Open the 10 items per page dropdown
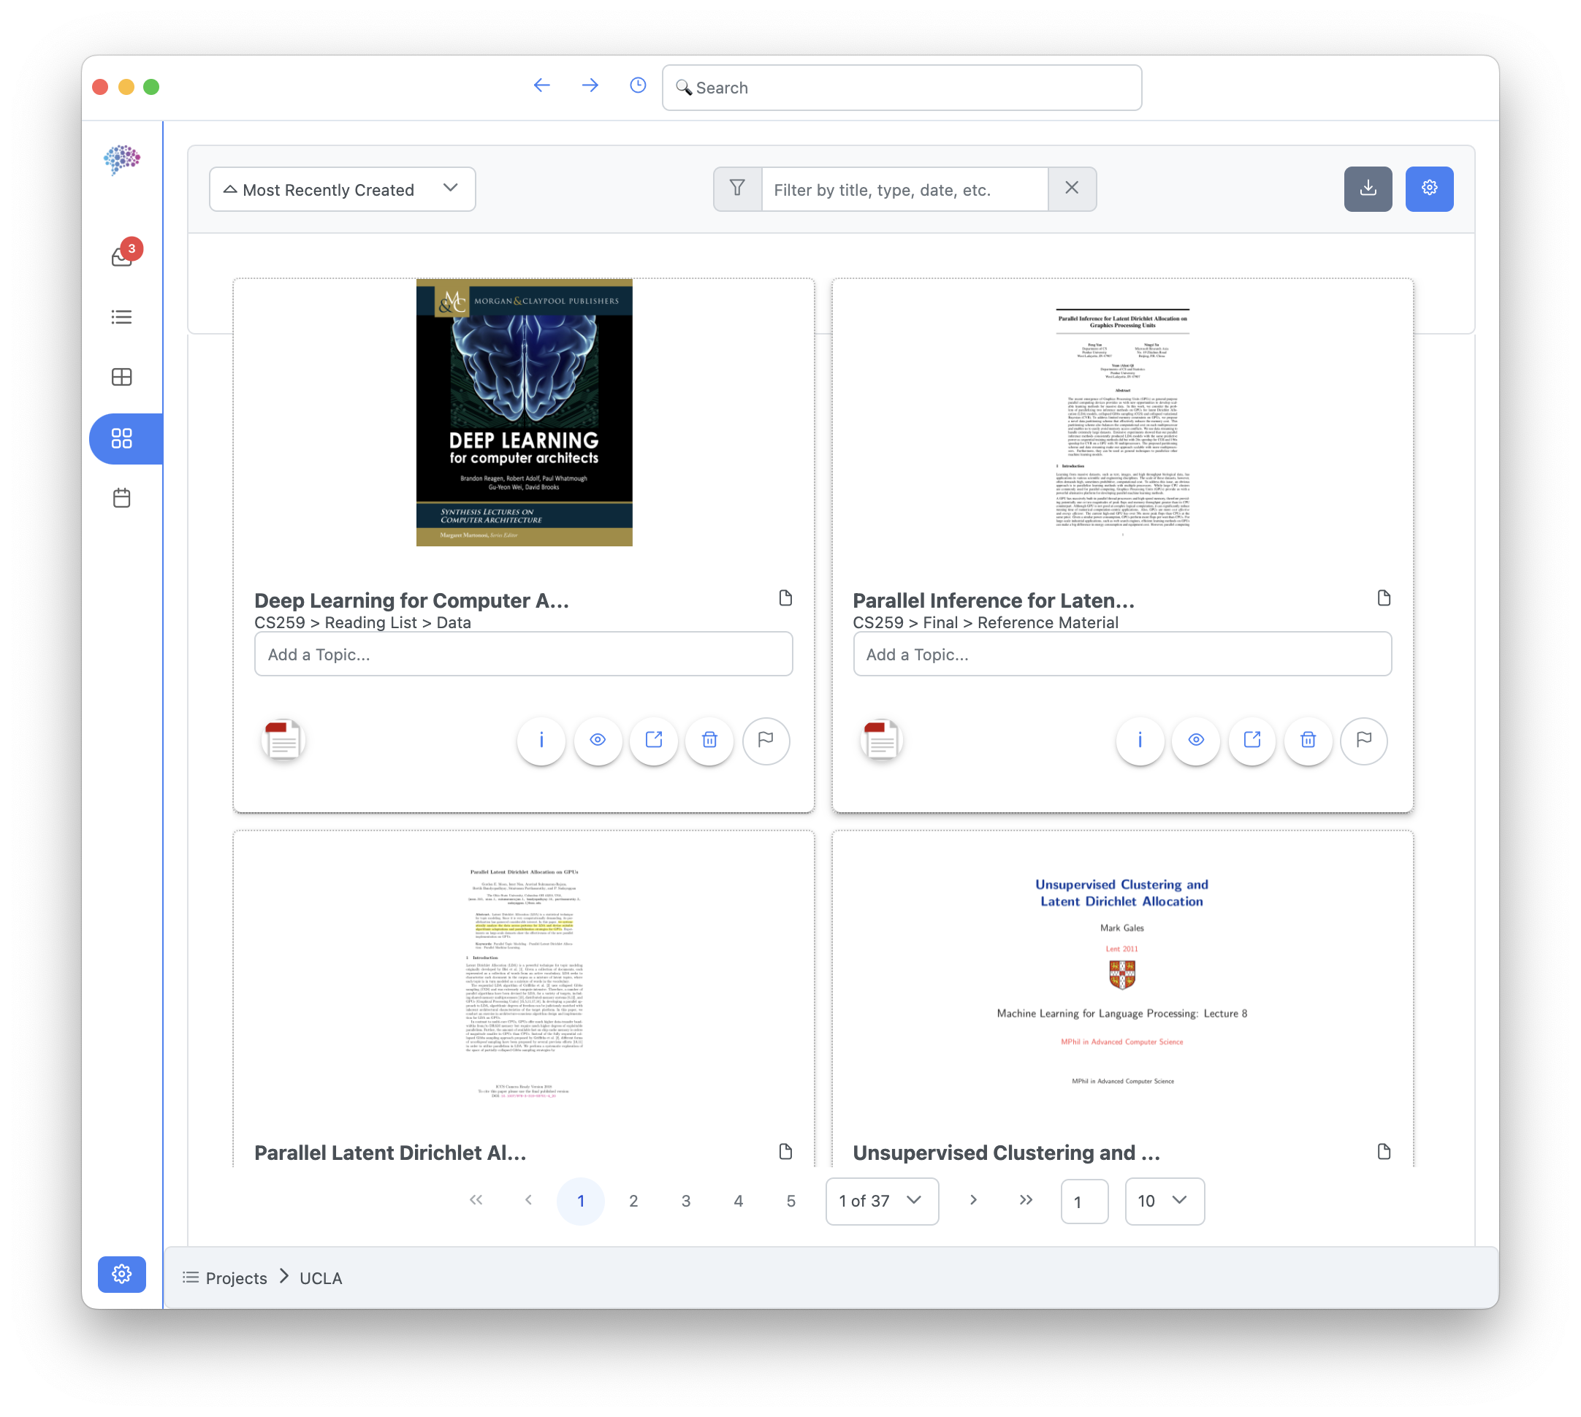The width and height of the screenshot is (1581, 1417). pyautogui.click(x=1164, y=1201)
